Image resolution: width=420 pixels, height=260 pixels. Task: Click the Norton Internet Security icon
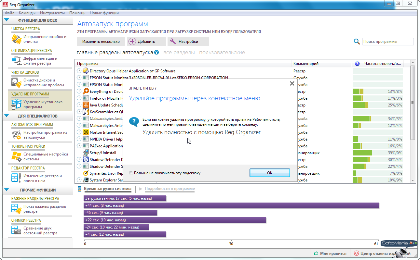[86, 132]
